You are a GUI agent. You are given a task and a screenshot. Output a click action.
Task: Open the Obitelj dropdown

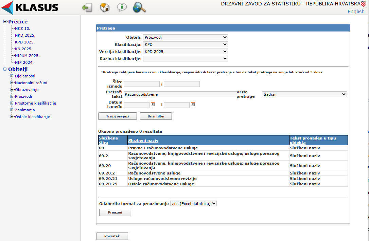click(185, 37)
